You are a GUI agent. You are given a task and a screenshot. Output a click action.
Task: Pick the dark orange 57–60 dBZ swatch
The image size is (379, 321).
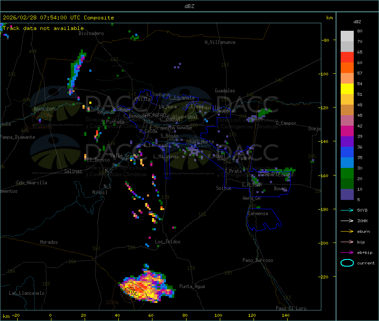pyautogui.click(x=347, y=67)
